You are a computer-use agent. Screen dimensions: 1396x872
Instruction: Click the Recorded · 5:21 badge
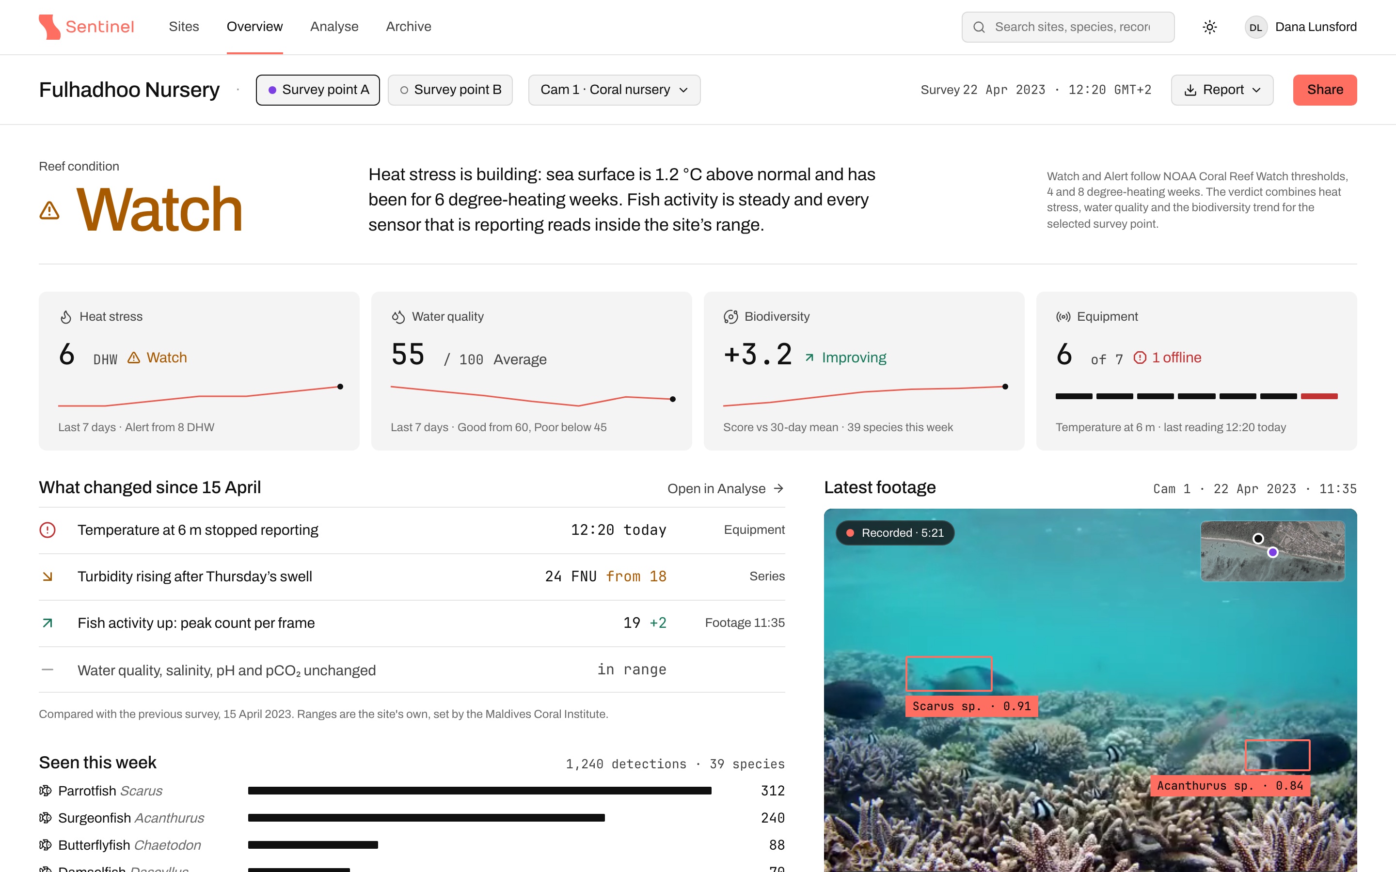[895, 533]
